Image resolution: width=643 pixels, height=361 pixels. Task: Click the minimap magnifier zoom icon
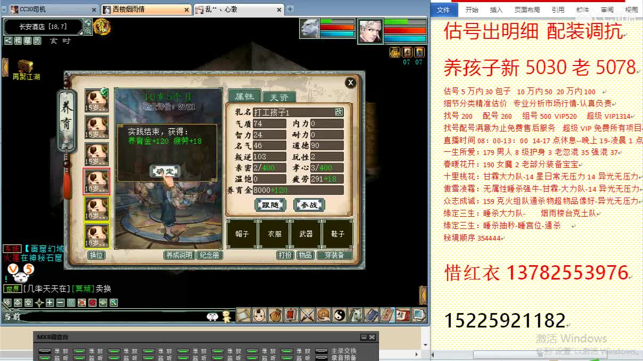88,31
